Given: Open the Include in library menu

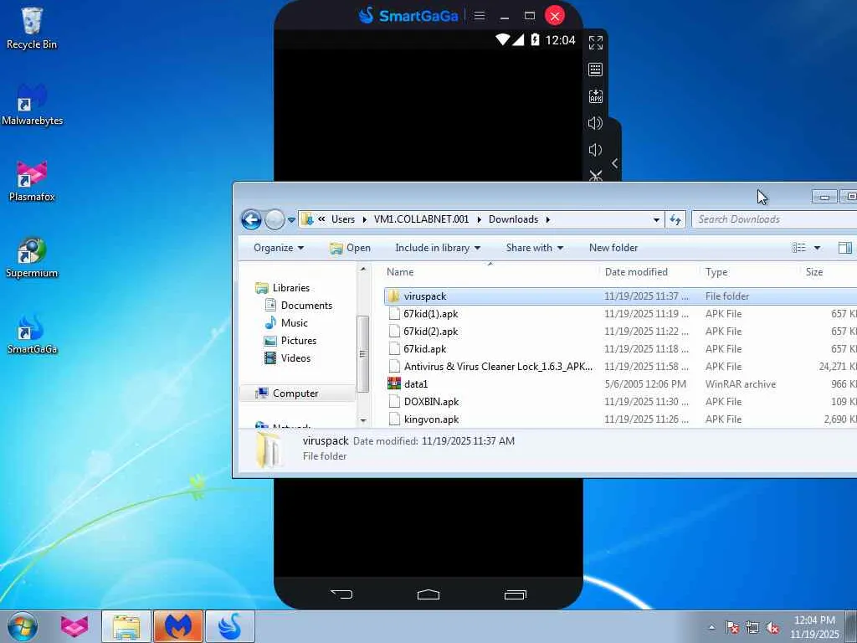Looking at the screenshot, I should coord(438,248).
